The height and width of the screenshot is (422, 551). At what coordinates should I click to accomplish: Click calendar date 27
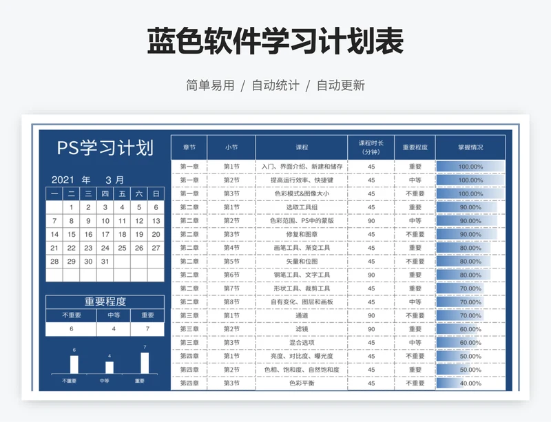click(156, 248)
